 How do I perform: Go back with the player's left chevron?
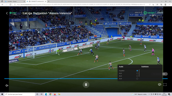tap(7, 13)
